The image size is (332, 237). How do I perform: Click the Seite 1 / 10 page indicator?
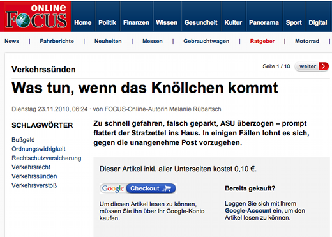point(276,66)
